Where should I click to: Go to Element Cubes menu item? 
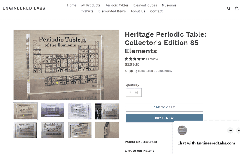[145, 5]
